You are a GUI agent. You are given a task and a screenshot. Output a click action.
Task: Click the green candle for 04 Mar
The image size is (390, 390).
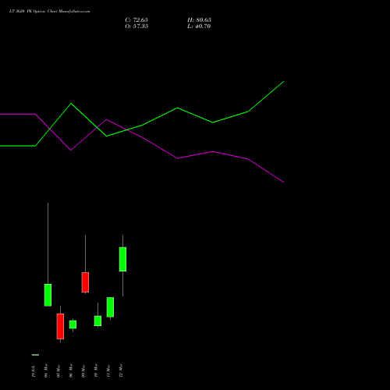[48, 295]
